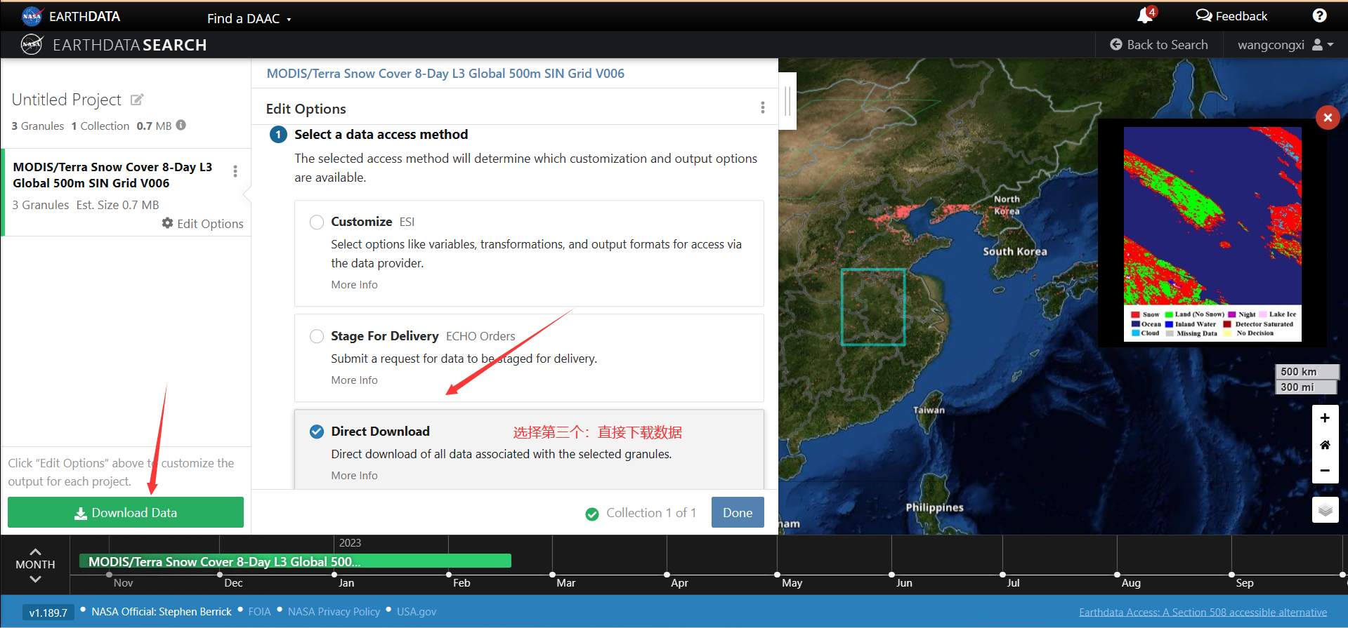Close the granule browse image preview
This screenshot has height=628, width=1348.
(1328, 117)
